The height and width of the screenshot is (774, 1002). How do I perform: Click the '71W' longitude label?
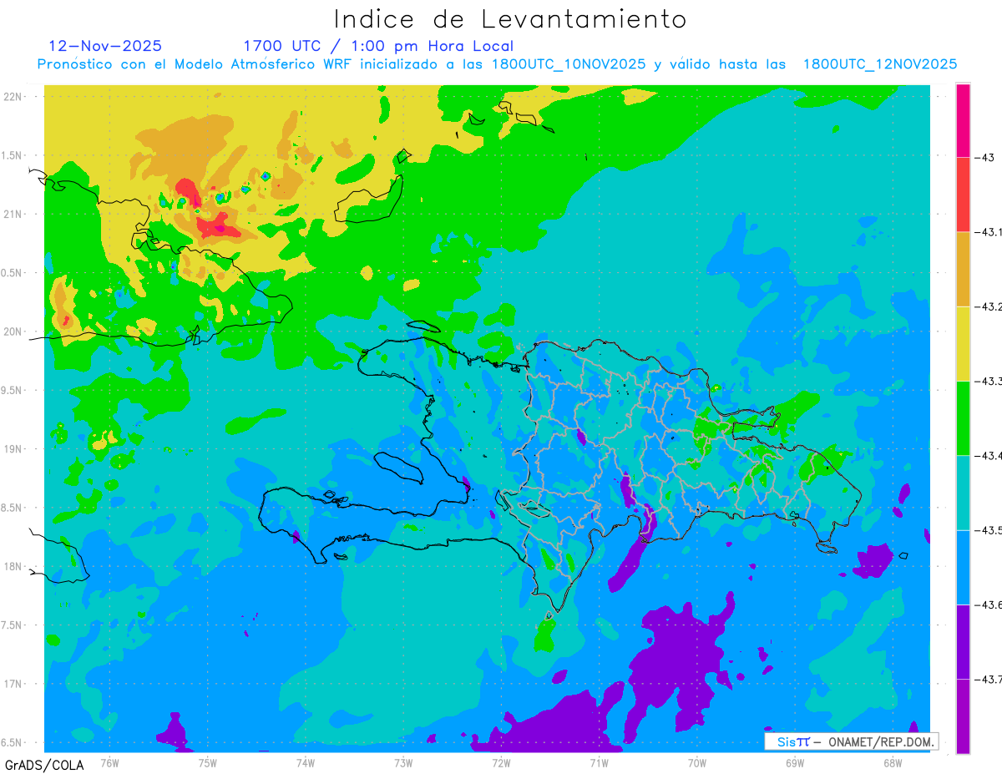pyautogui.click(x=599, y=762)
